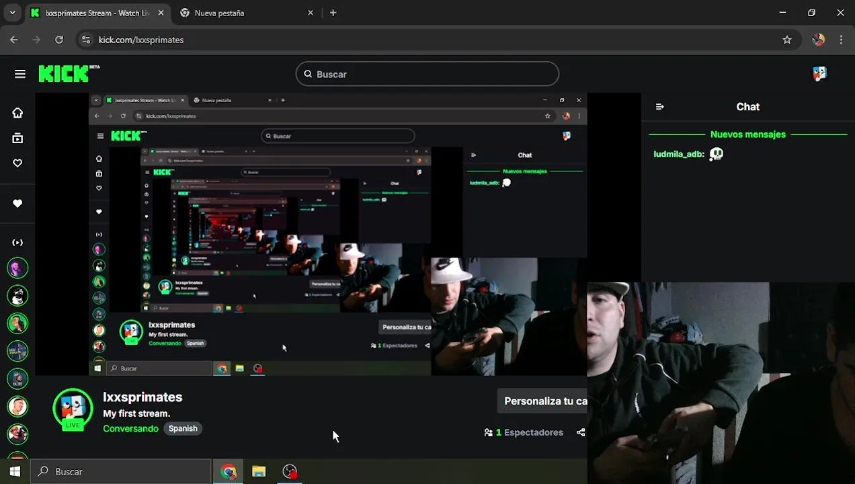Click the Kick Buscar search field
This screenshot has height=484, width=855.
click(427, 74)
